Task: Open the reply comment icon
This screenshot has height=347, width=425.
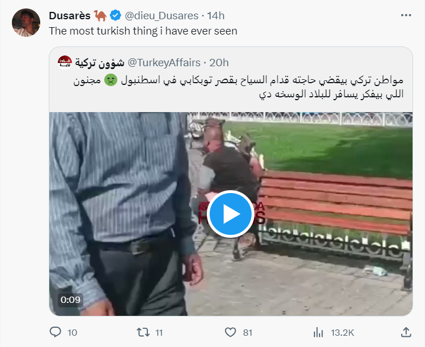Action: coord(56,332)
